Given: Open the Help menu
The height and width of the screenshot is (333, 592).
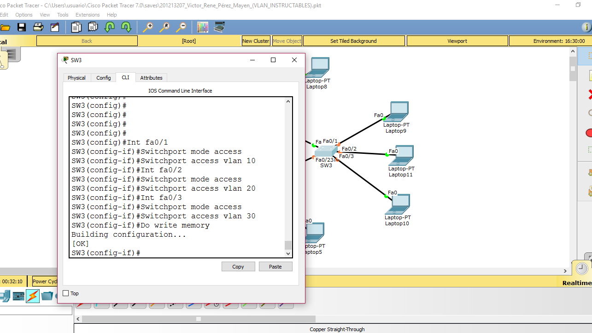Looking at the screenshot, I should coord(112,15).
